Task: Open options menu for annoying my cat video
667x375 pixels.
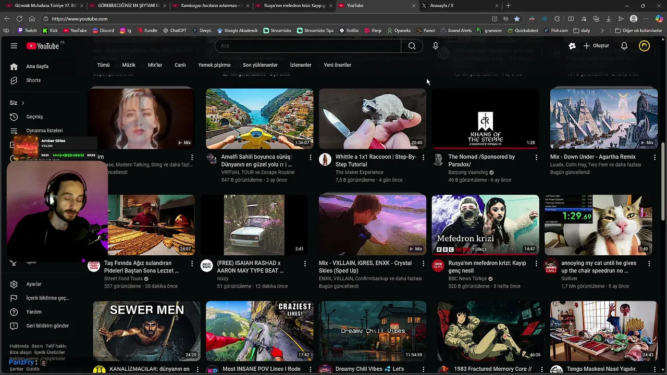Action: pyautogui.click(x=649, y=264)
